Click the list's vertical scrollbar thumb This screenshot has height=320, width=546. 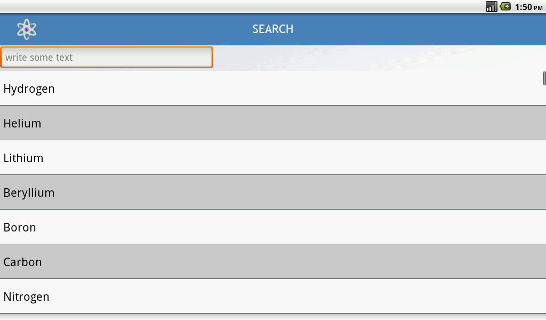[544, 78]
